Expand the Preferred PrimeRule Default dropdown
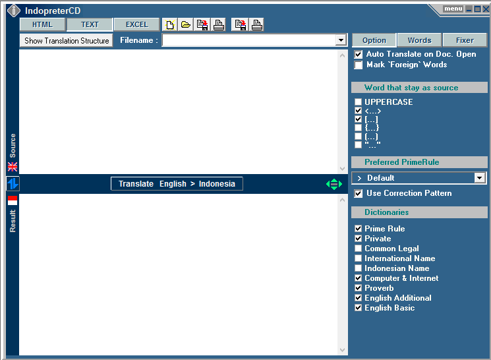This screenshot has height=360, width=491. 480,178
